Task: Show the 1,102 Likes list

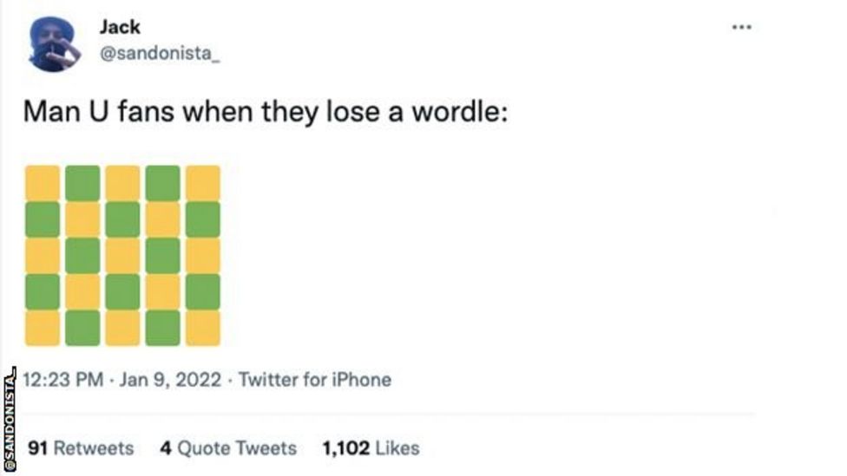Action: [371, 448]
